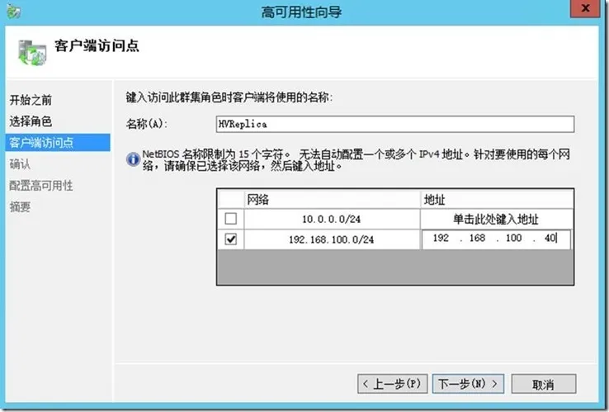609x412 pixels.
Task: Click the 网络 column header
Action: [332, 199]
